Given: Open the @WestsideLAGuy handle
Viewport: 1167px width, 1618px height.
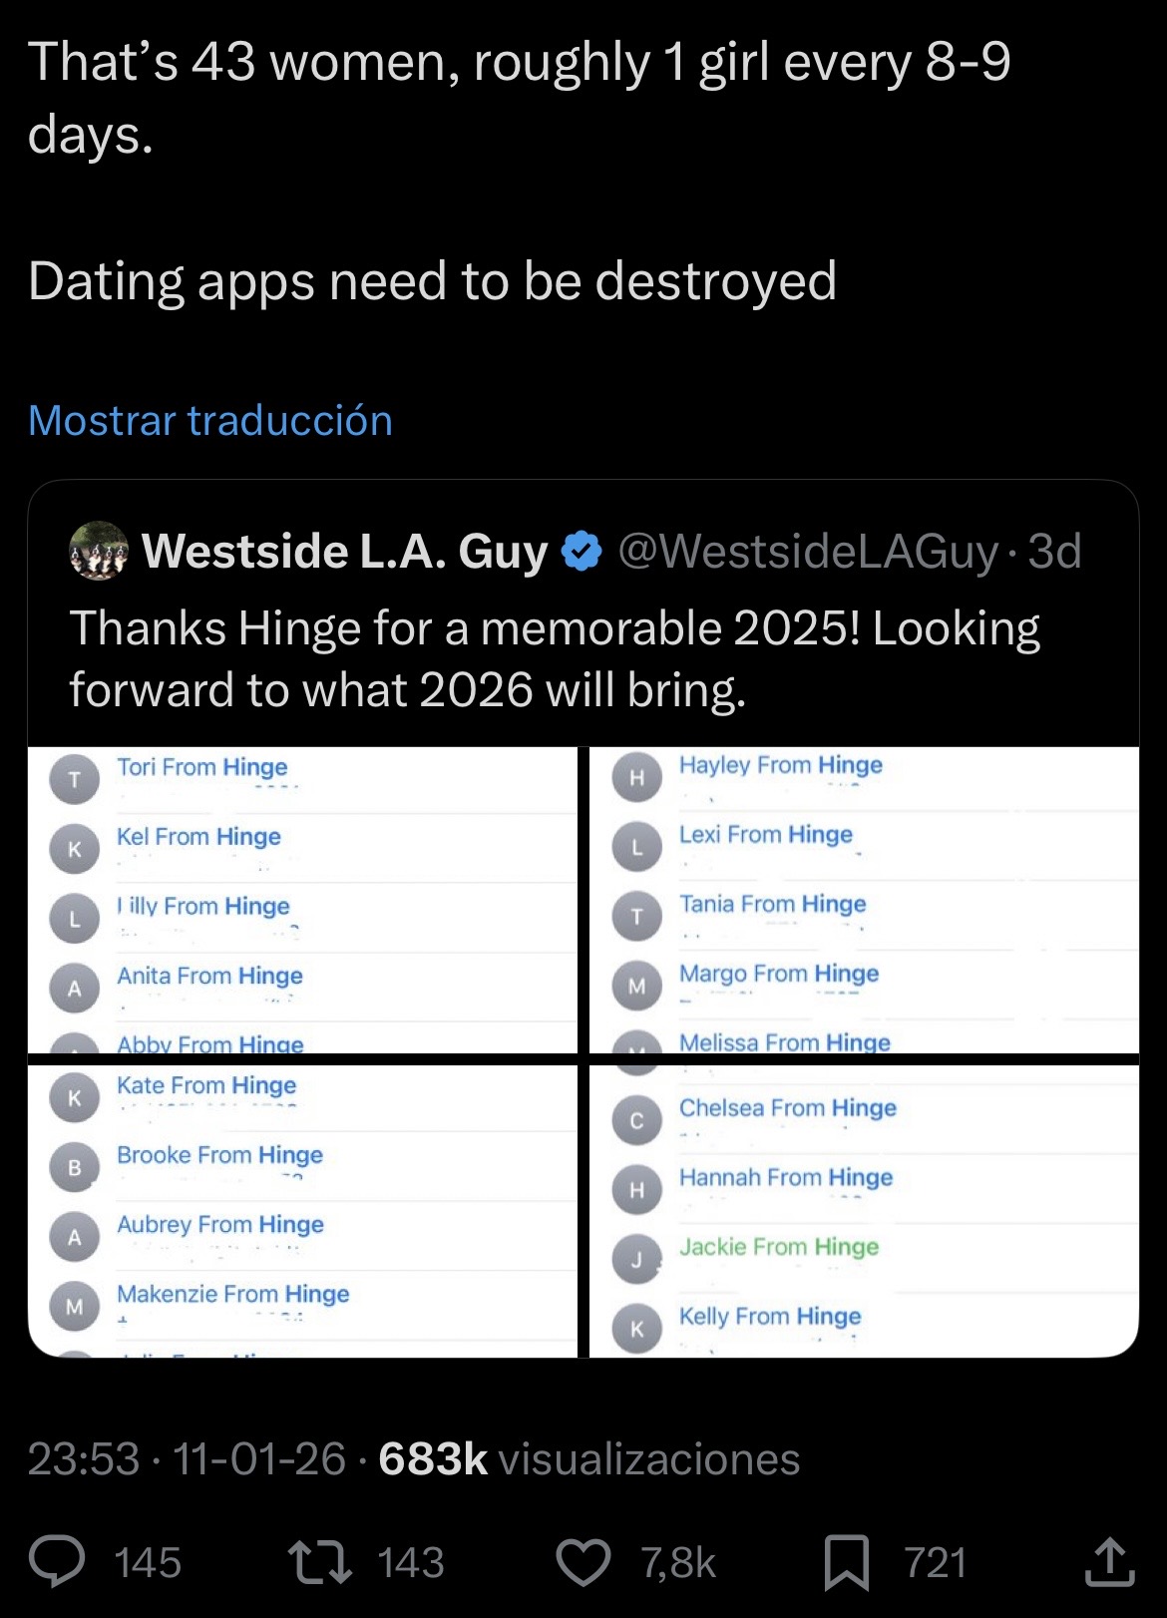Looking at the screenshot, I should coord(808,551).
